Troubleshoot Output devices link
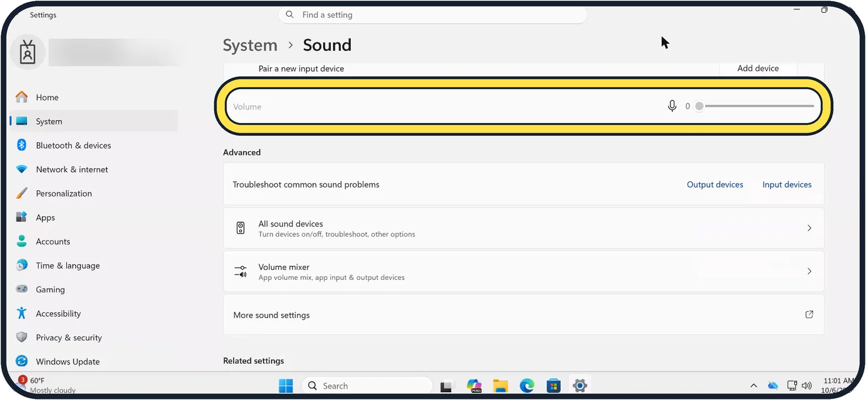This screenshot has height=400, width=866. (x=715, y=184)
